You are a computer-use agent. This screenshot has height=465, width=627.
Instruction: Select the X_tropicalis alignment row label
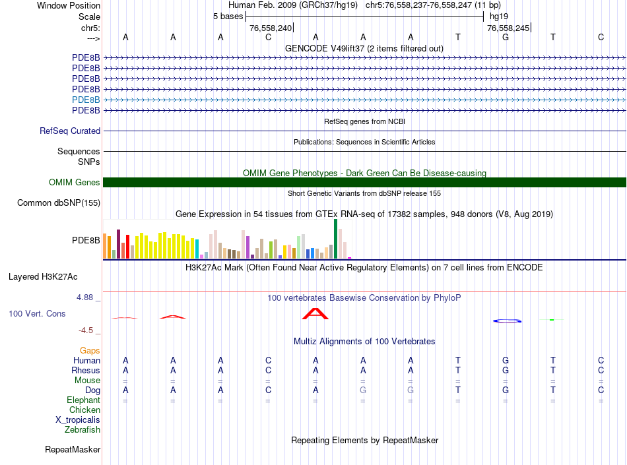coord(78,420)
